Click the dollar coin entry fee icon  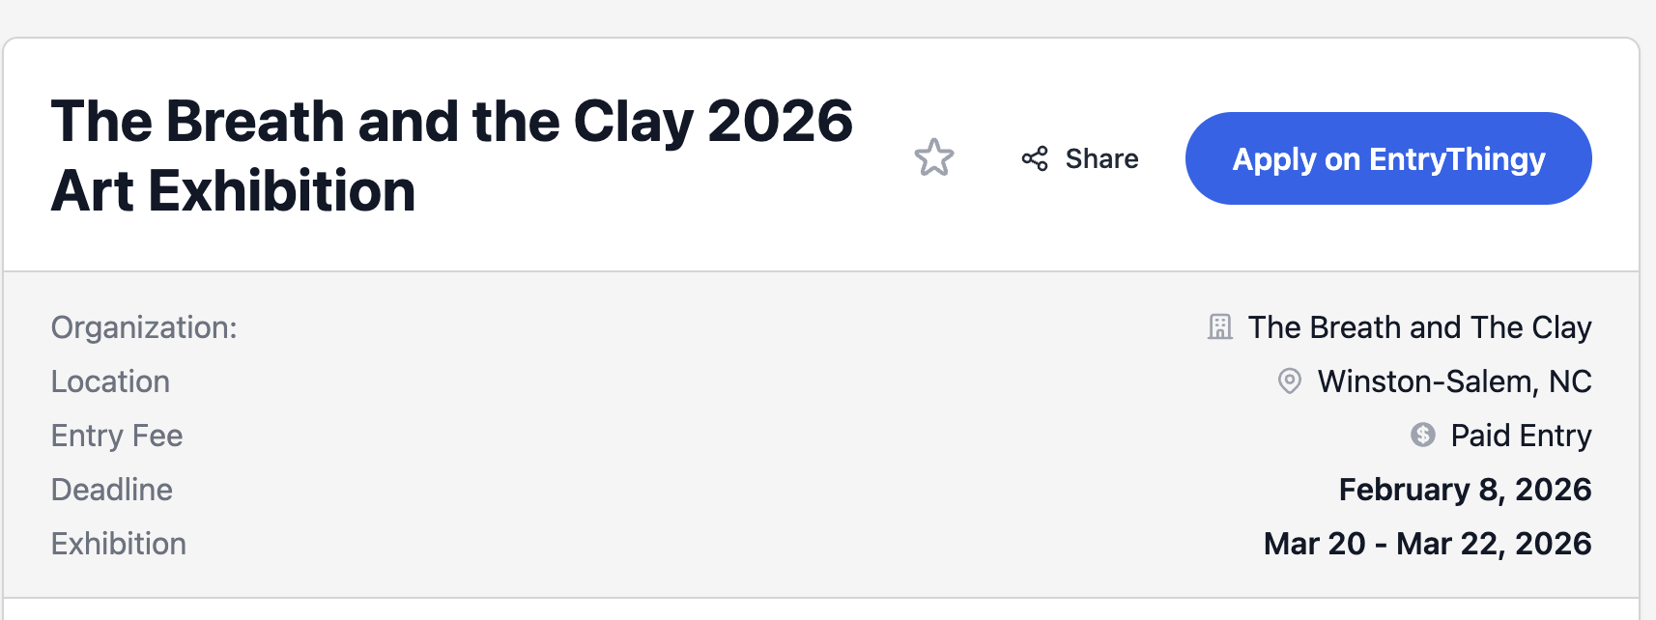(x=1422, y=436)
